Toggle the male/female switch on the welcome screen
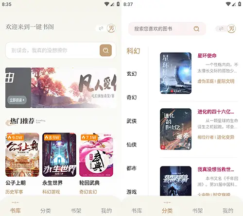 coord(105,29)
